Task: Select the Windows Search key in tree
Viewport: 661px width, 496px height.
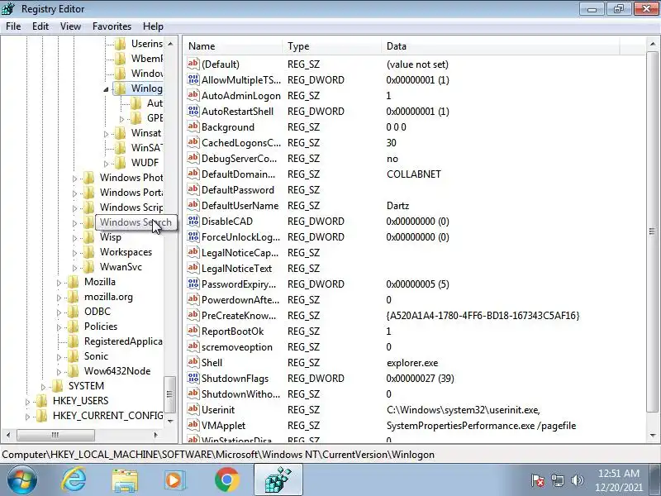Action: 136,222
